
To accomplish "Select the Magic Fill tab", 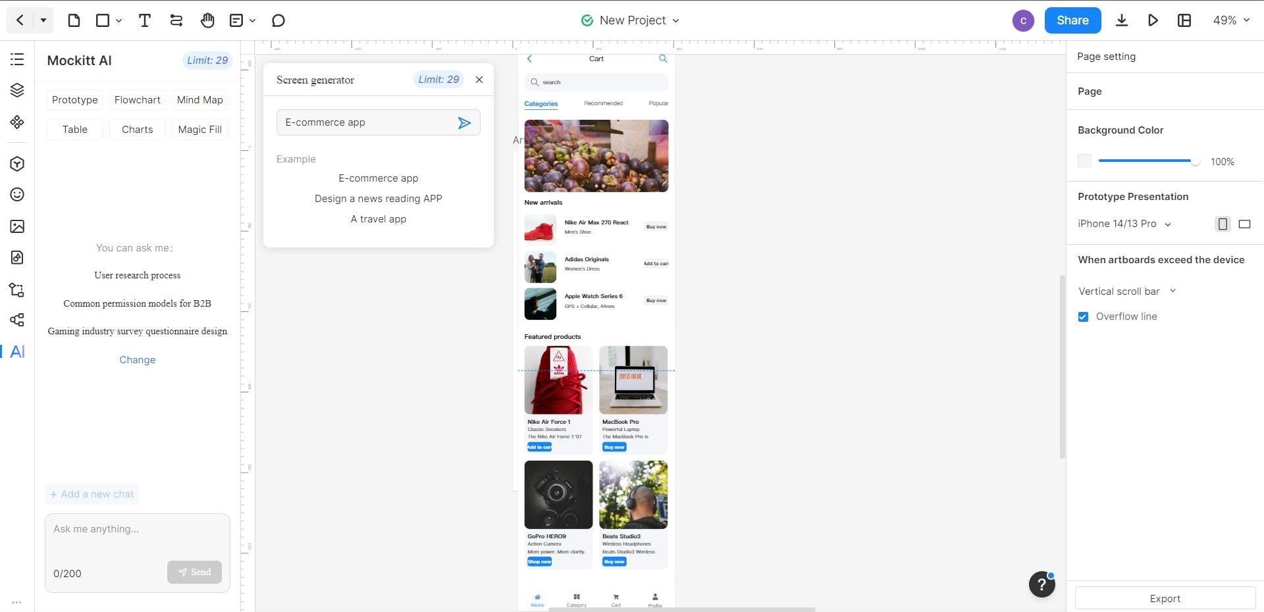I will pos(200,130).
